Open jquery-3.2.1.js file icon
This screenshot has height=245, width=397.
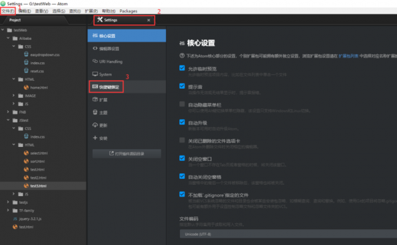15,219
